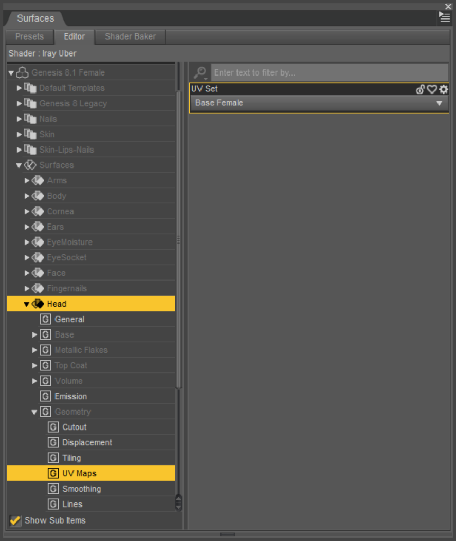The height and width of the screenshot is (541, 456).
Task: Click the filter search magnifier icon
Action: coord(200,72)
